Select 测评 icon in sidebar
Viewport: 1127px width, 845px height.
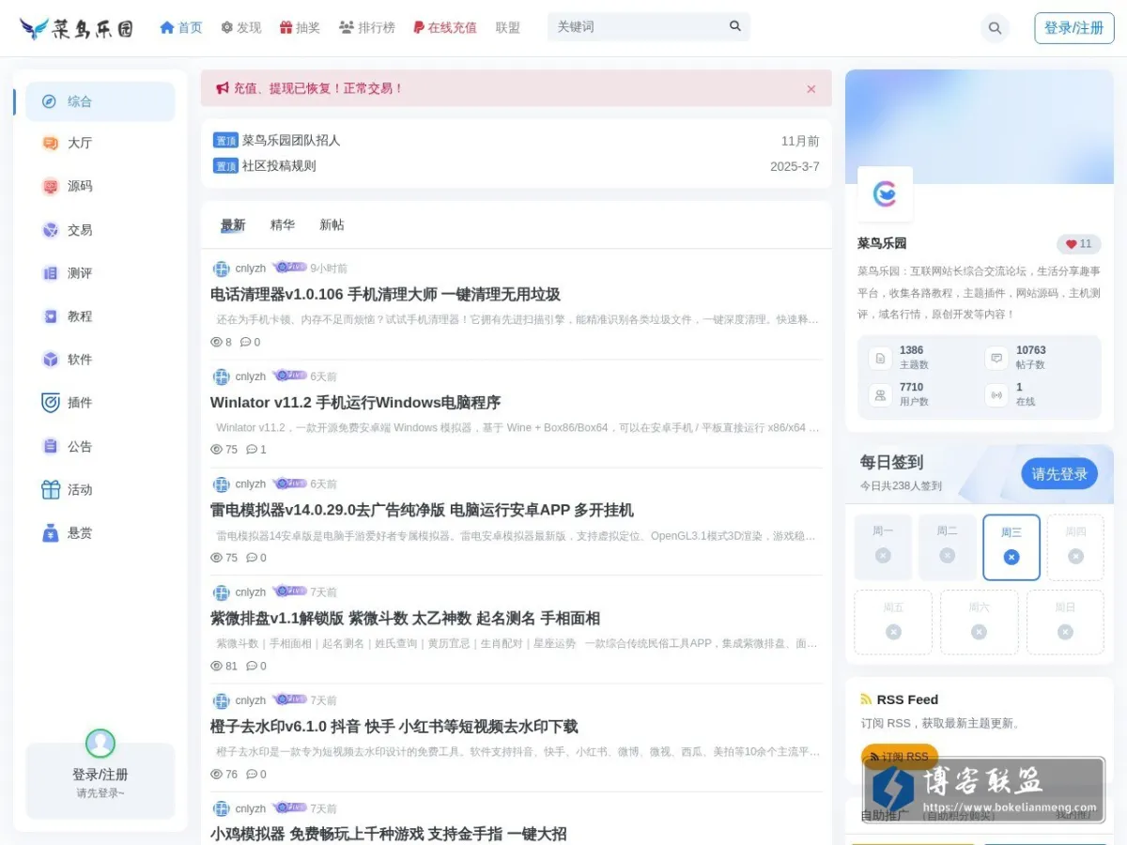pos(50,273)
